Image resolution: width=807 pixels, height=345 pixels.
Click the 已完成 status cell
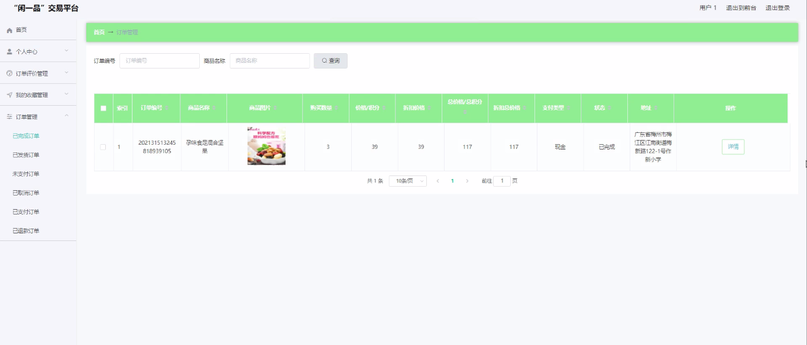607,147
